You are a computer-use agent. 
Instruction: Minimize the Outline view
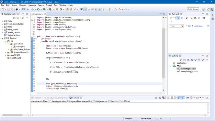[203, 55]
